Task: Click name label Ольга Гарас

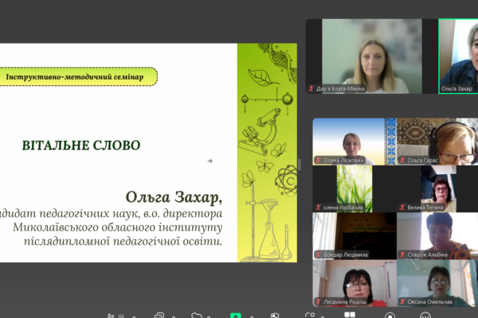Action: (x=422, y=160)
